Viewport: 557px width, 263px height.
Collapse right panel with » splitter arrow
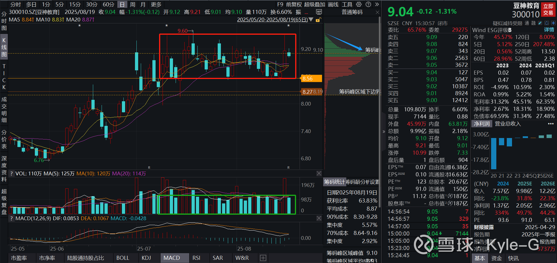click(384, 131)
